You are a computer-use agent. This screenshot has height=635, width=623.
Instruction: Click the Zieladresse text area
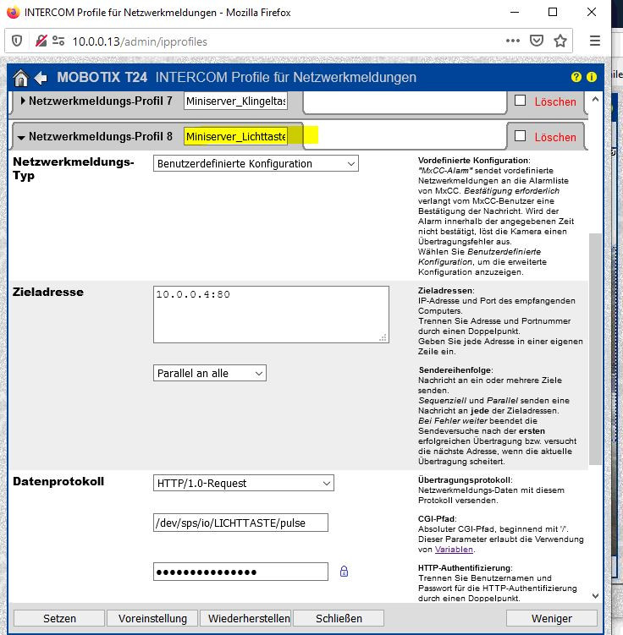[271, 315]
